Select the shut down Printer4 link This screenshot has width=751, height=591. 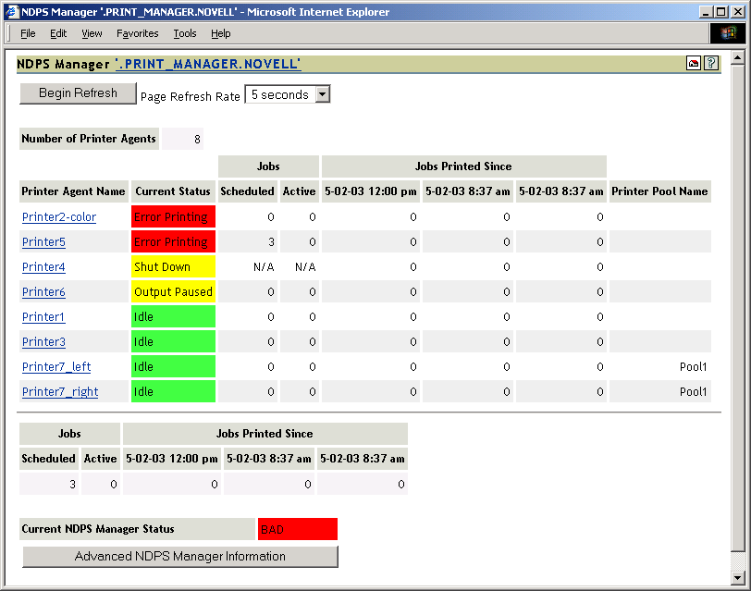tap(43, 266)
